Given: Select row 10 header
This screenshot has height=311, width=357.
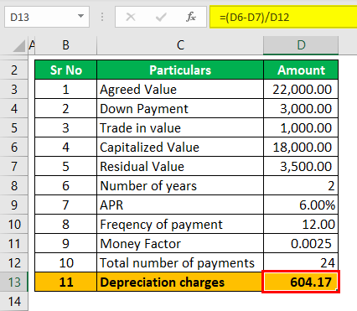Looking at the screenshot, I should [14, 225].
